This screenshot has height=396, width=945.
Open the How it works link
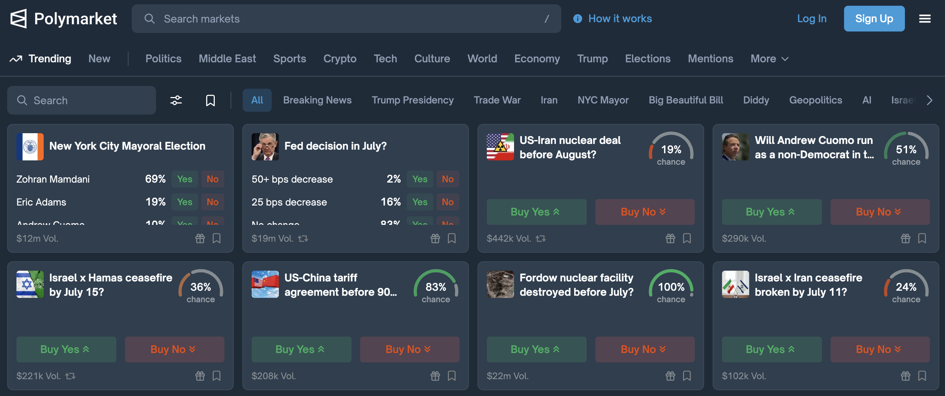tap(620, 19)
